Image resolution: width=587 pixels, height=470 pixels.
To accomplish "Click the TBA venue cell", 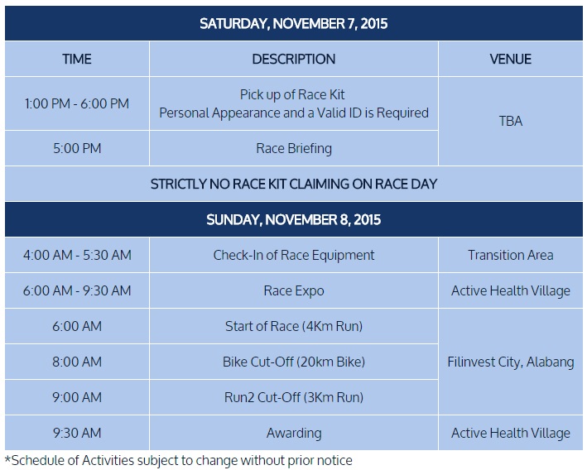I will tap(510, 121).
